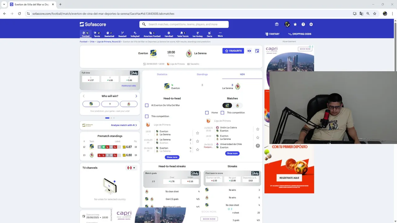The image size is (397, 223).
Task: Open the FANTASY menu item
Action: [x=272, y=34]
